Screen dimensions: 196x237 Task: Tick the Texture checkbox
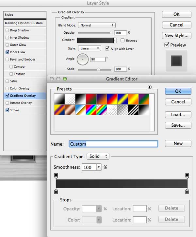(11, 74)
